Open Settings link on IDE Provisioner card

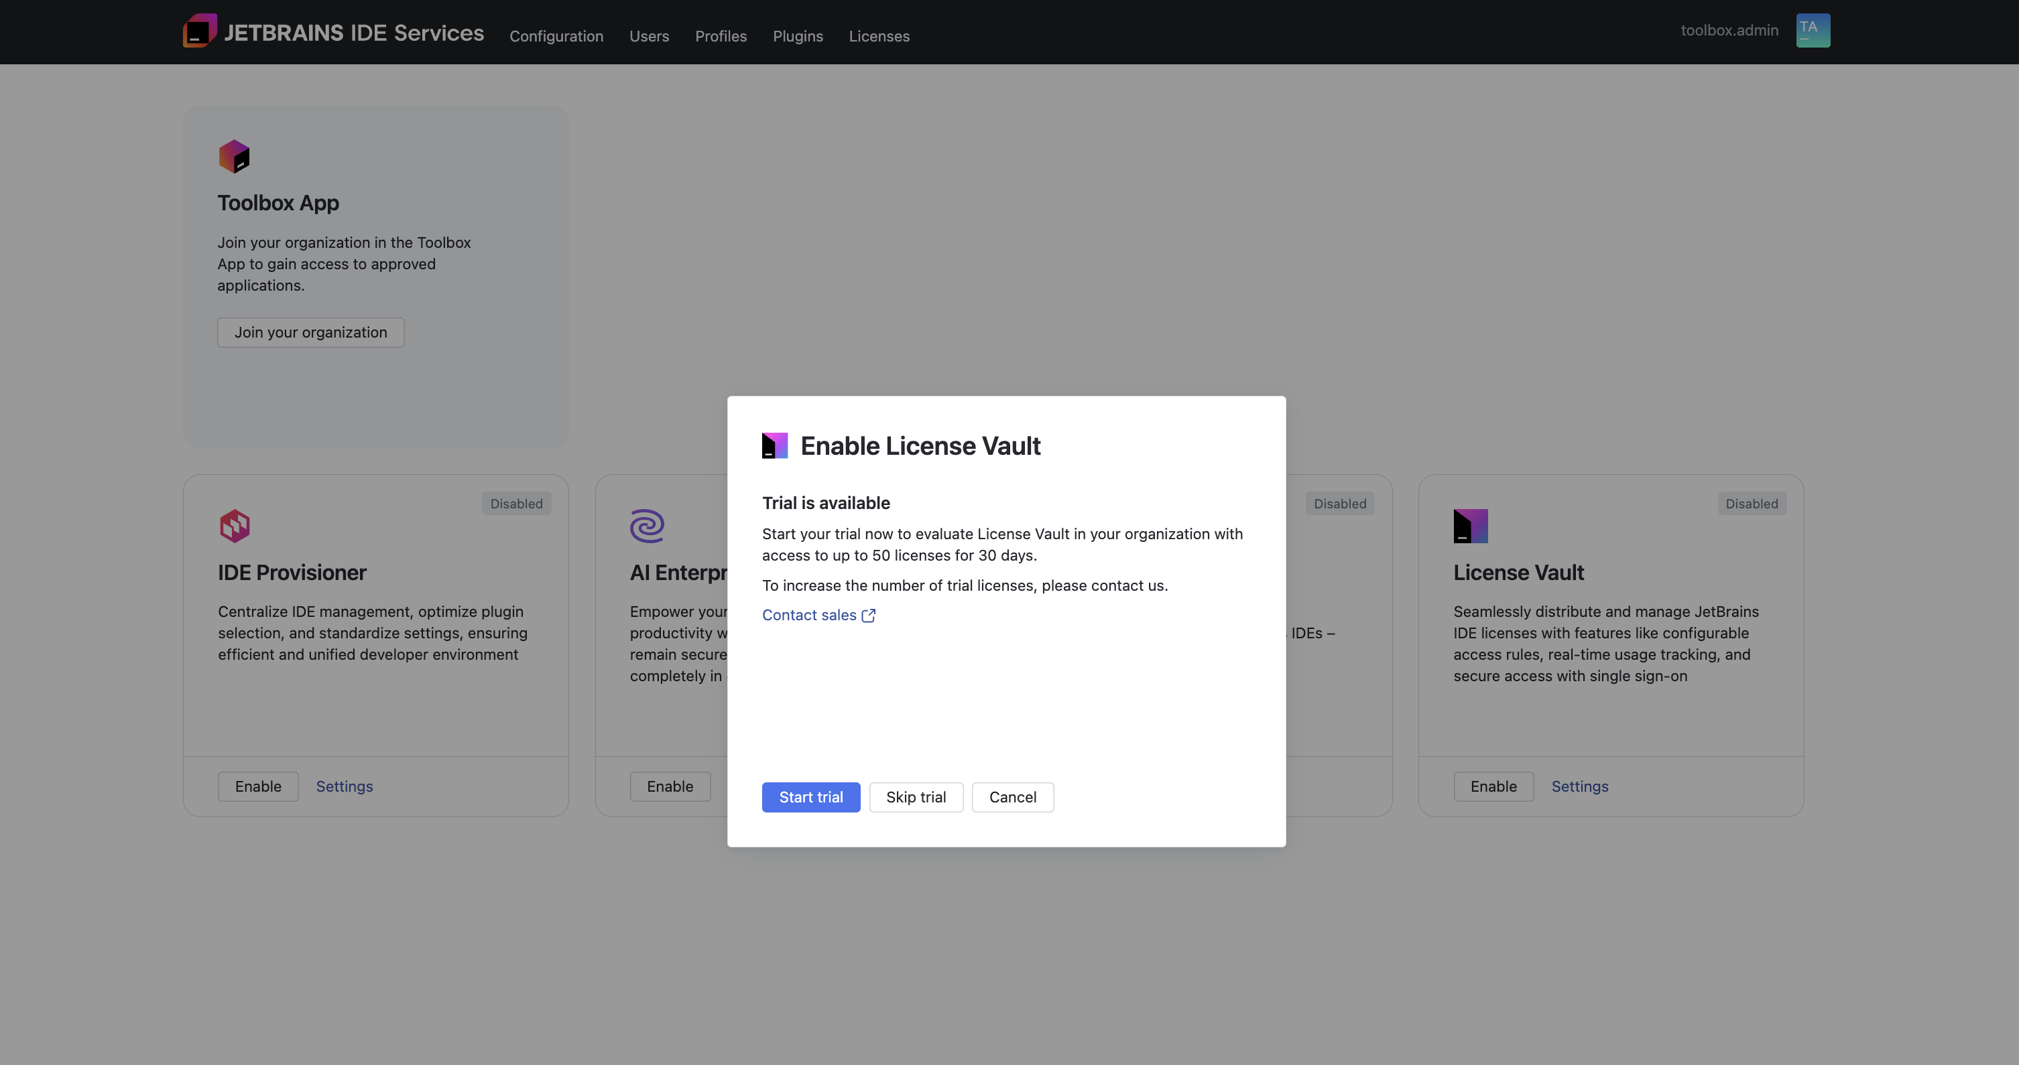344,786
